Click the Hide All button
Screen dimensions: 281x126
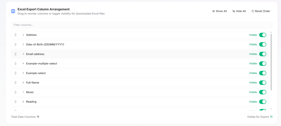click(239, 11)
